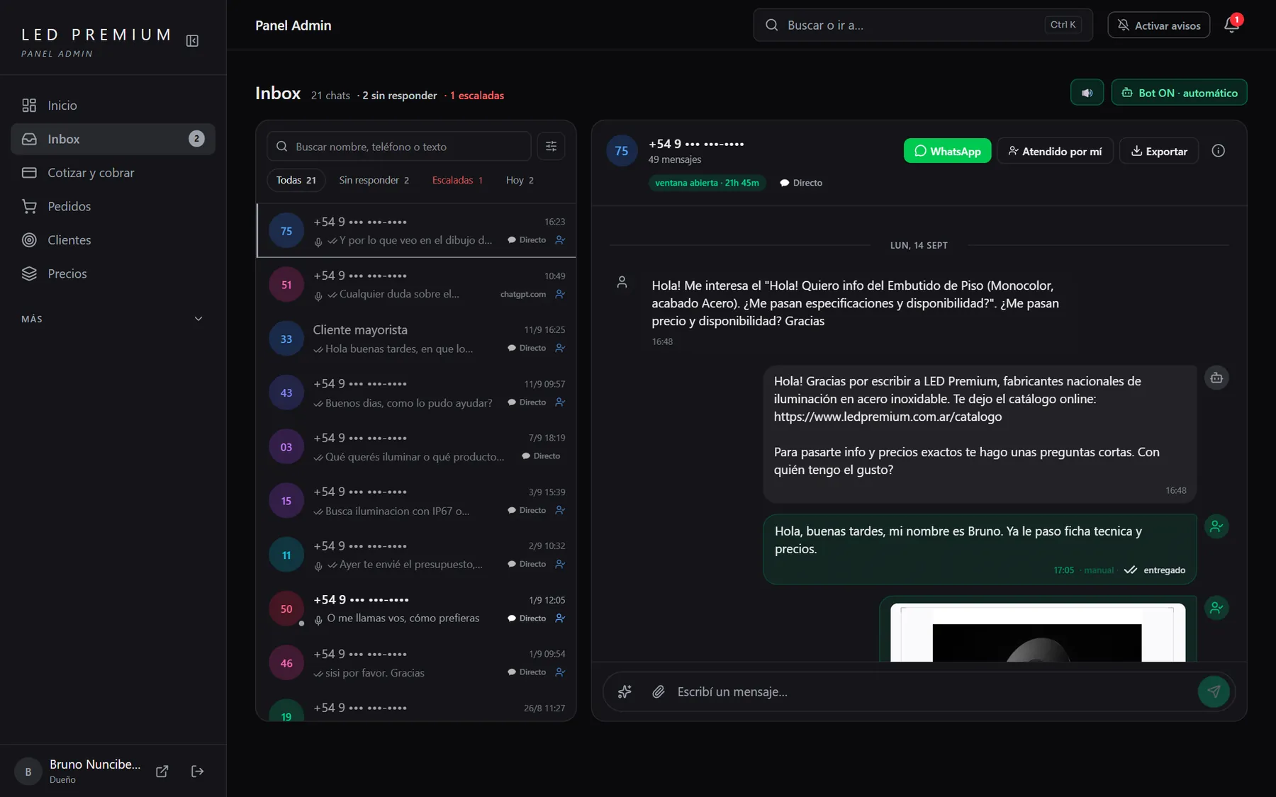Click the AI sparkle suggestion icon
Image resolution: width=1276 pixels, height=797 pixels.
(x=625, y=691)
